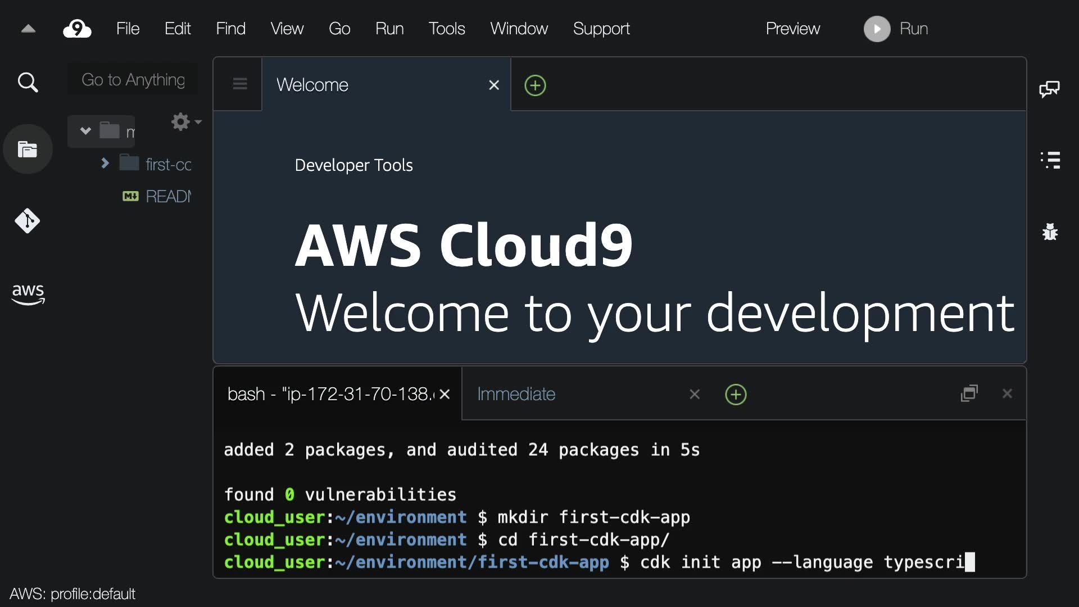Maximize the console pane
1079x607 pixels.
point(969,393)
